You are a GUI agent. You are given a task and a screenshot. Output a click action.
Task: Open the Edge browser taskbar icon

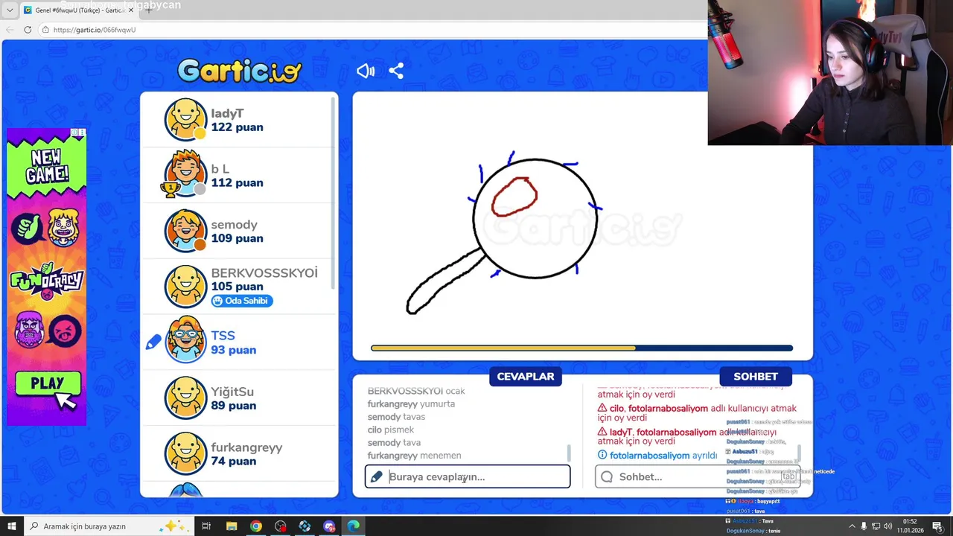click(x=353, y=526)
